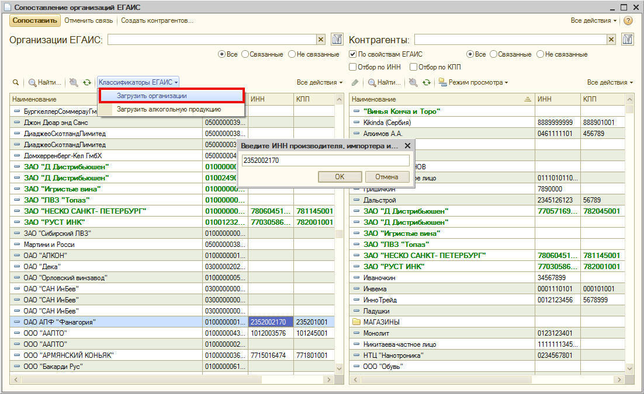
Task: Select Не связанные radio under Организации ЕГАИС
Action: point(292,54)
